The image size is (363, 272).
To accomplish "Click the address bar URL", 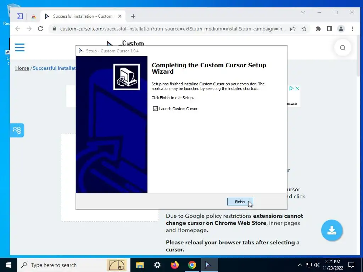I will click(x=173, y=29).
